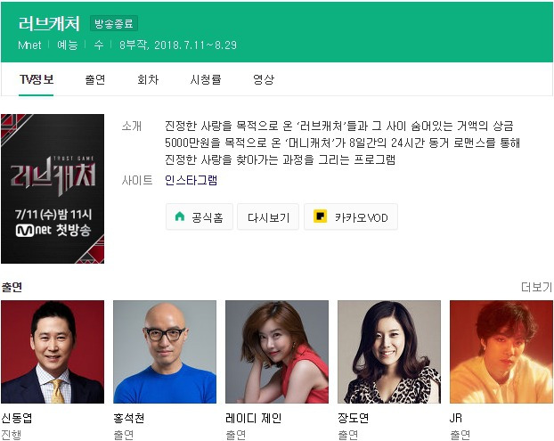Switch to the 회차 tab

148,79
